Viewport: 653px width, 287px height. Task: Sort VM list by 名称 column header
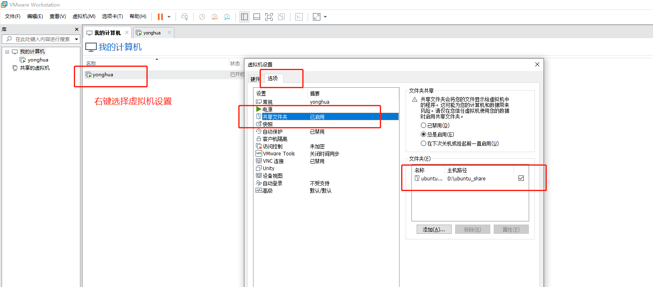point(91,64)
